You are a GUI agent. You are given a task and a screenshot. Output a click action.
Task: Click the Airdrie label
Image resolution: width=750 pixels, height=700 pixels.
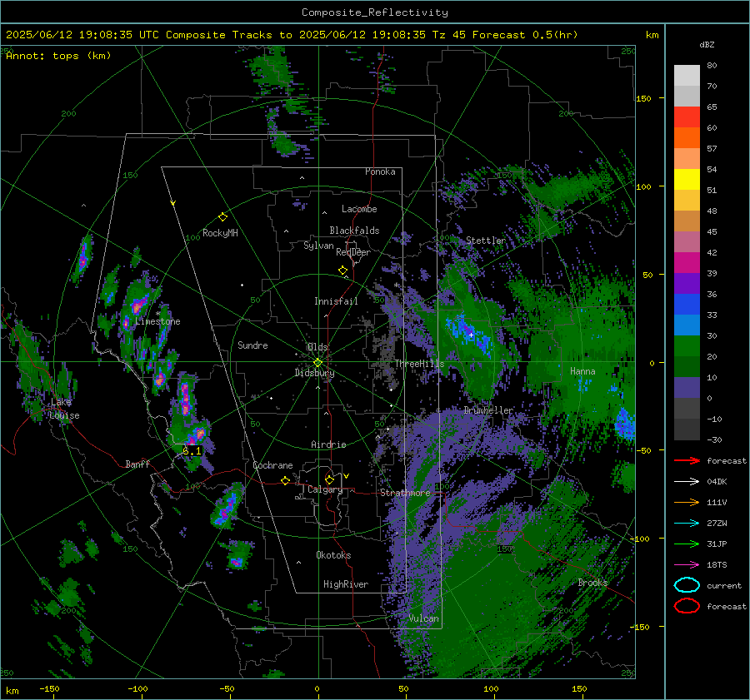(x=328, y=444)
